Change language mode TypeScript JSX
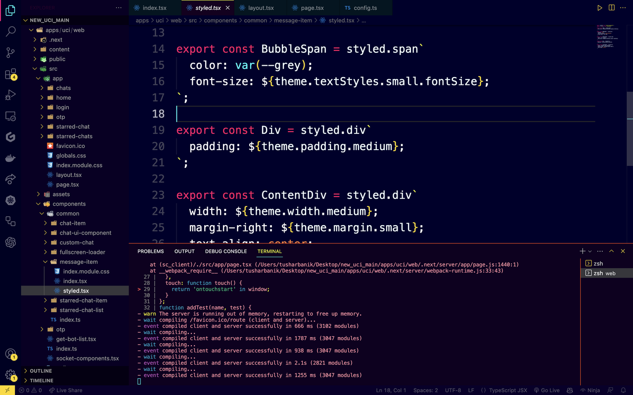This screenshot has height=395, width=633. click(x=503, y=390)
